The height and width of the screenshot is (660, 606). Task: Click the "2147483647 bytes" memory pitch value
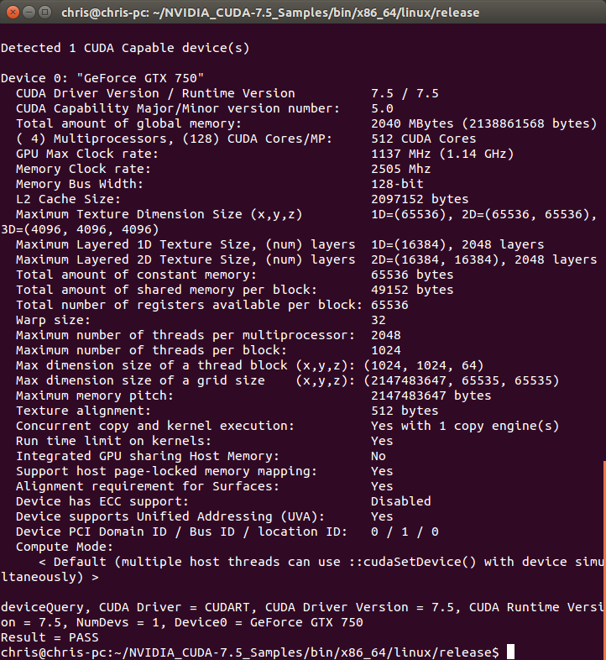(x=431, y=395)
